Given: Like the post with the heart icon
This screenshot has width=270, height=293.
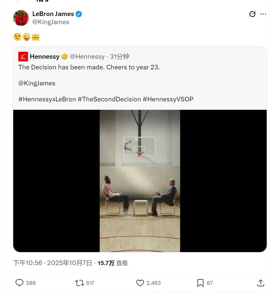Looking at the screenshot, I should [x=140, y=283].
